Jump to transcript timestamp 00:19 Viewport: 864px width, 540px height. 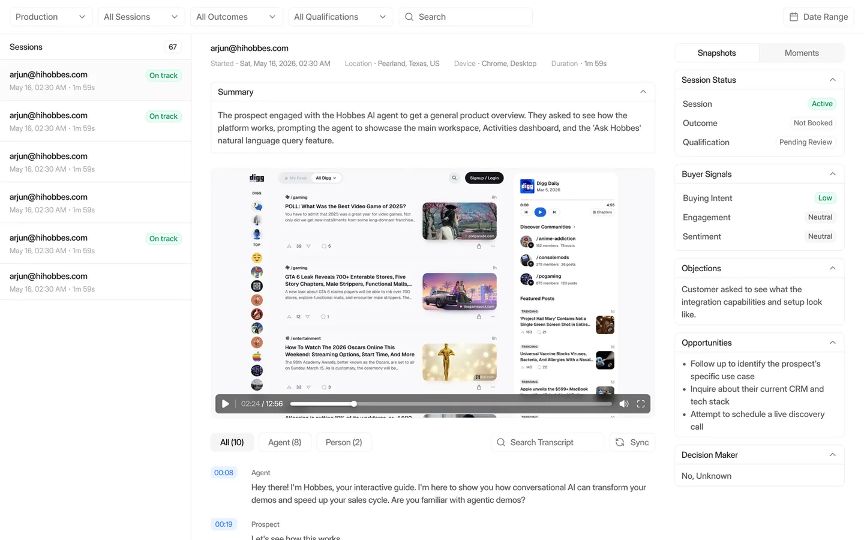coord(224,524)
